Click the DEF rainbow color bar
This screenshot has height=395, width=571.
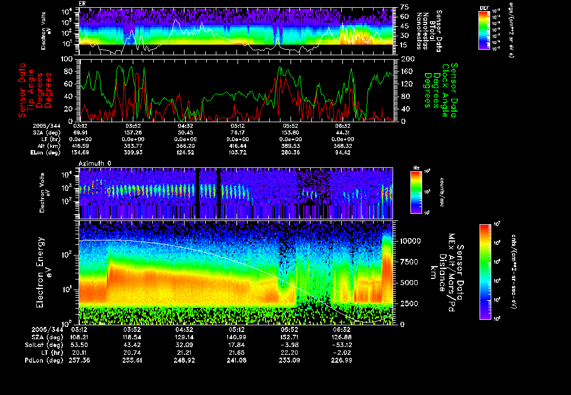click(x=484, y=30)
